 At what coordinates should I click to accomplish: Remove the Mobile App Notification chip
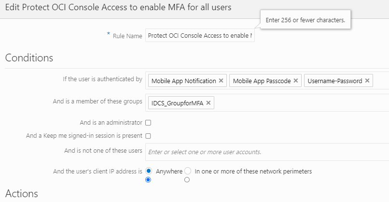coord(221,81)
